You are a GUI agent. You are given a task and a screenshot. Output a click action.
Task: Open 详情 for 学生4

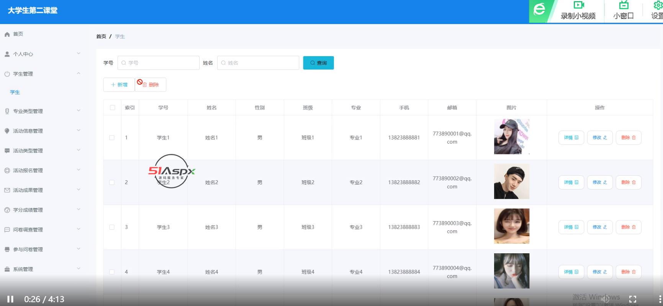pos(571,272)
